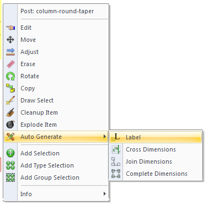Click the Post: column-round-taper header

coord(57,11)
